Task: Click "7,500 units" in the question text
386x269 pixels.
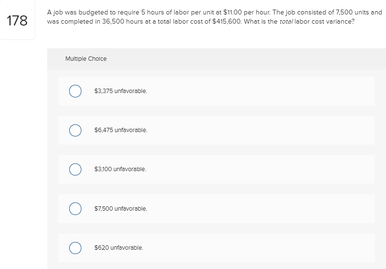Action: tap(350, 12)
